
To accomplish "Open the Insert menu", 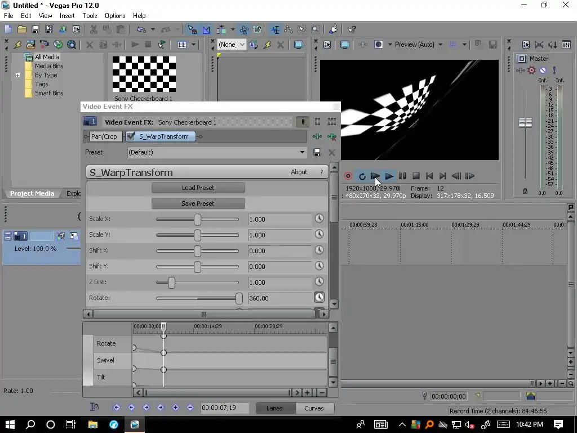I will [x=67, y=16].
